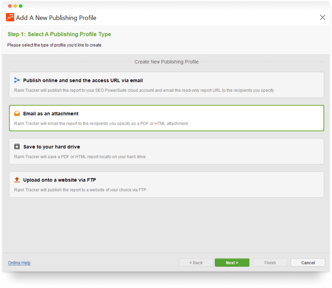The image size is (332, 288).
Task: Select the "Email as an attachment" title
Action: coord(51,114)
